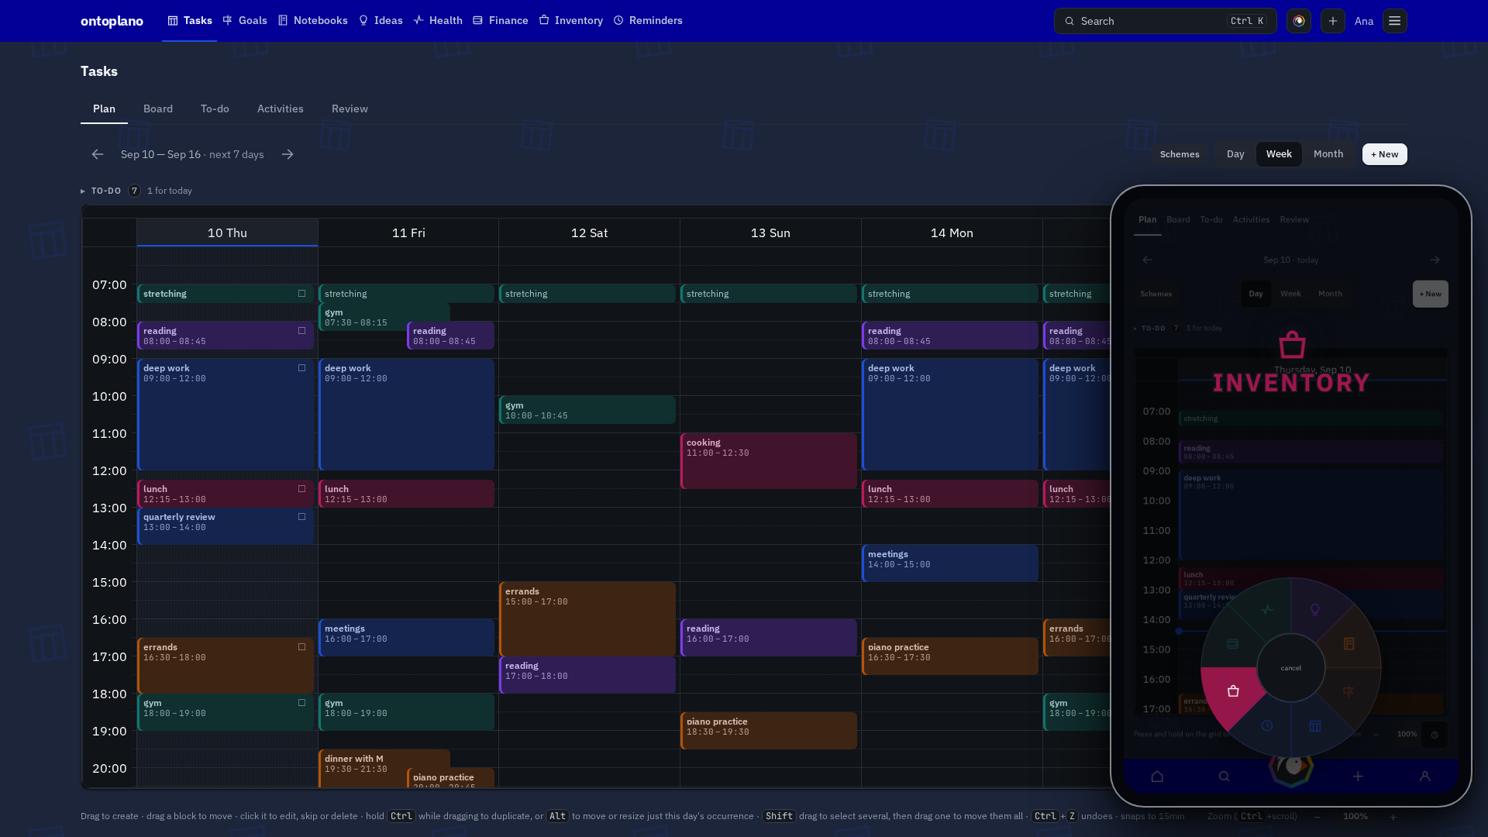Switch to Day view
Viewport: 1488px width, 837px height.
1235,154
